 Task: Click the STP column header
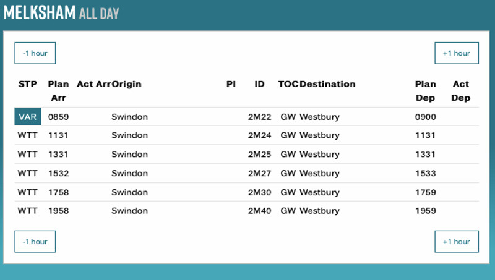(28, 84)
